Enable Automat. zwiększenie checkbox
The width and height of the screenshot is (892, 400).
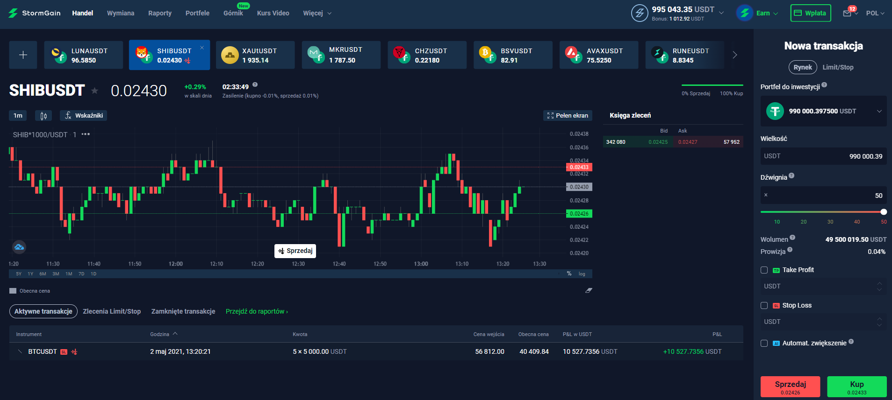click(764, 343)
